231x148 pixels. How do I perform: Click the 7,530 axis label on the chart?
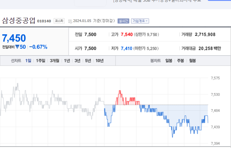tap(215, 94)
